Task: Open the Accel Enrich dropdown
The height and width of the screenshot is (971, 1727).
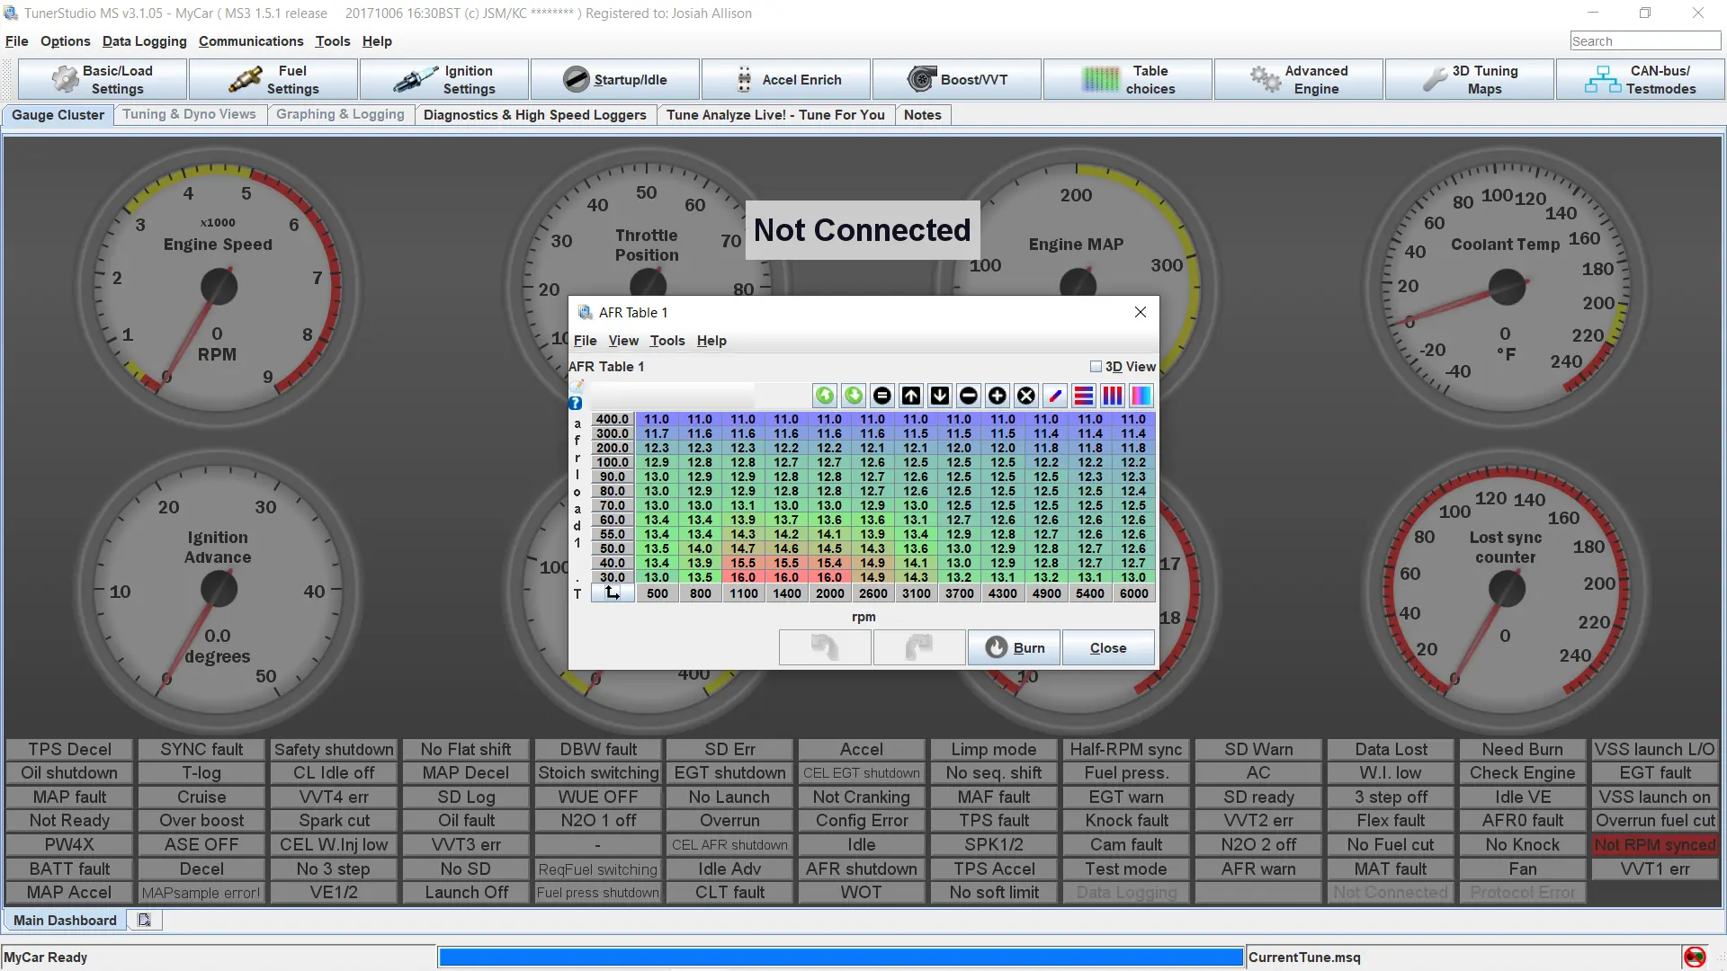Action: (x=786, y=79)
